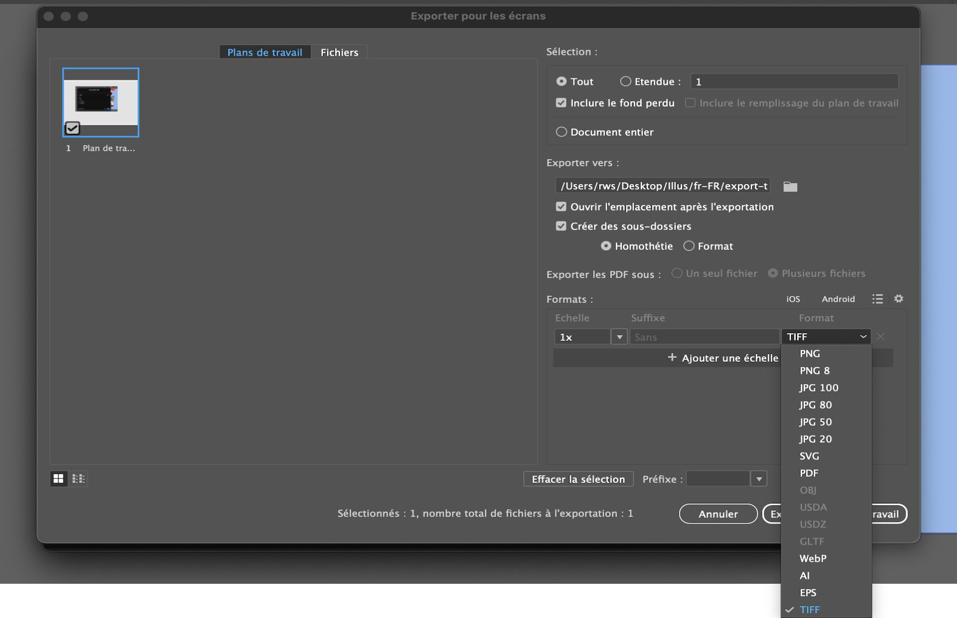Click the Annuler button
This screenshot has width=957, height=618.
pos(718,514)
